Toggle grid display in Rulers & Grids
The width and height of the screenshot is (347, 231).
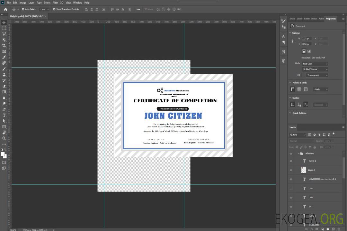299,89
